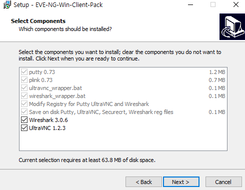245x190 pixels.
Task: Click the 'putty 0.73' component text
Action: coord(42,72)
